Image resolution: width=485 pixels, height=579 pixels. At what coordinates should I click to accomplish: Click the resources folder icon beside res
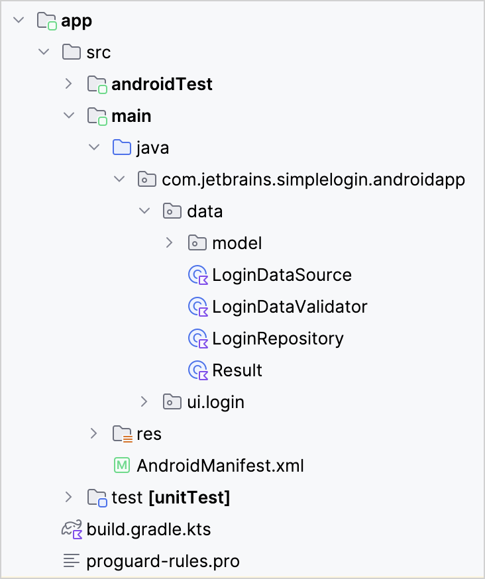[122, 434]
